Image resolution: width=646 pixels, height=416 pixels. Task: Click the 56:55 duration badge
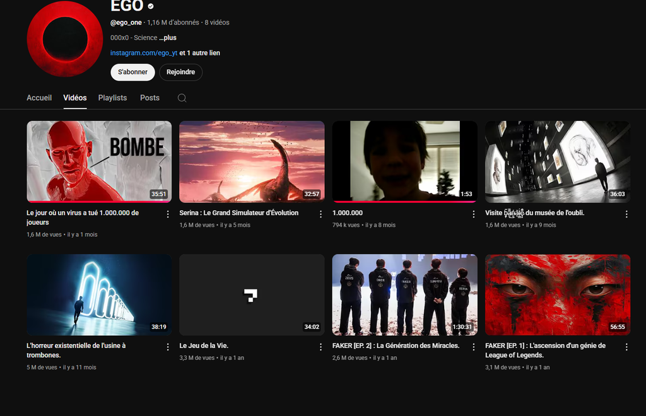617,327
